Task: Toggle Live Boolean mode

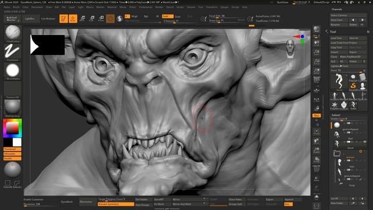Action: pos(48,19)
